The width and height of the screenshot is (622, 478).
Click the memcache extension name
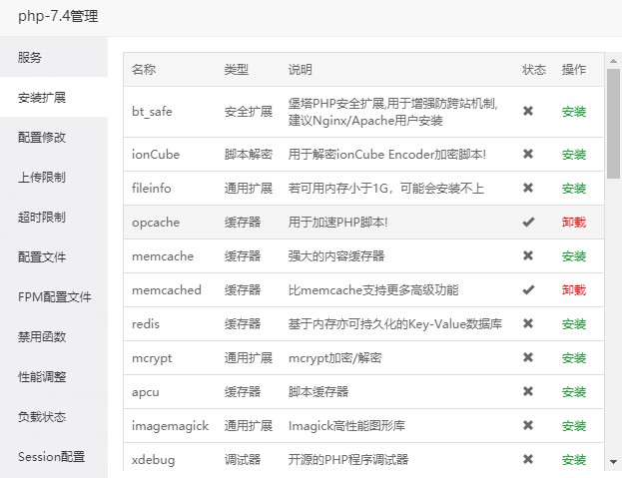point(163,256)
